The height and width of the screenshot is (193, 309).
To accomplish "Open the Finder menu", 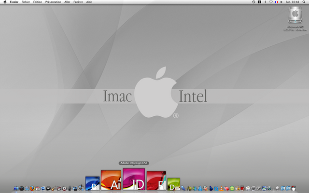I will [x=14, y=2].
